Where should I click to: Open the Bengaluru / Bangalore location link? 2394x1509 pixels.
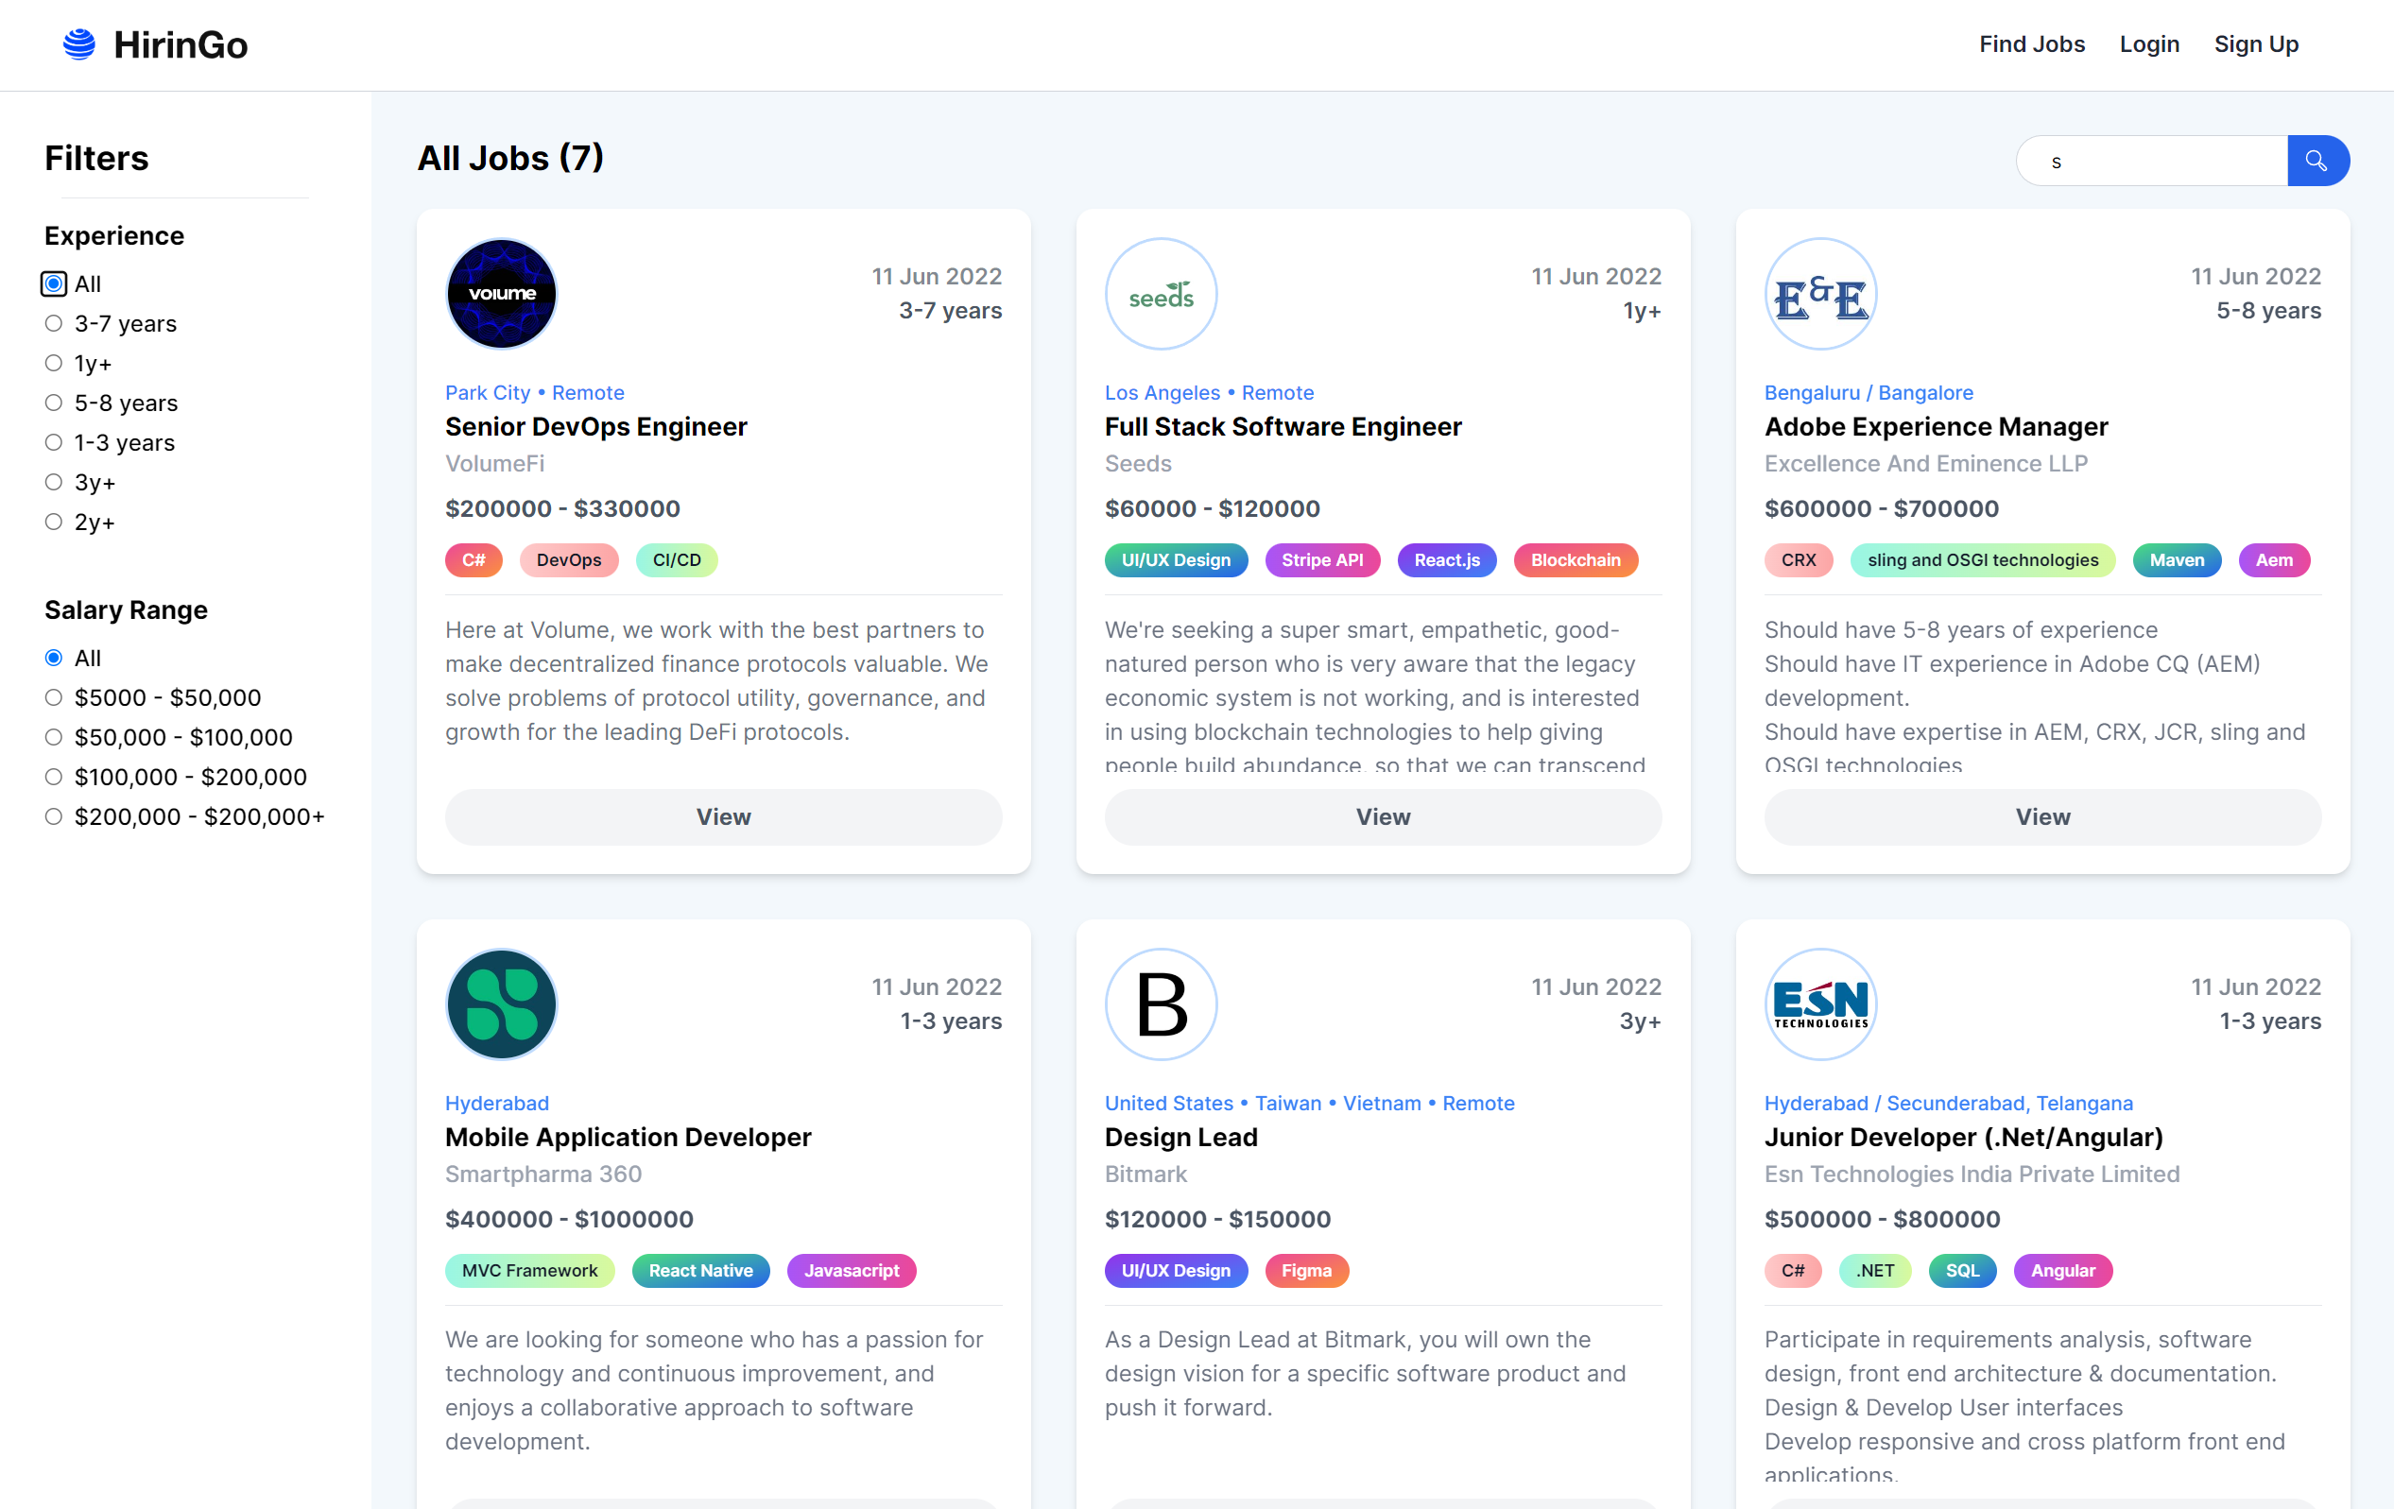(x=1869, y=392)
